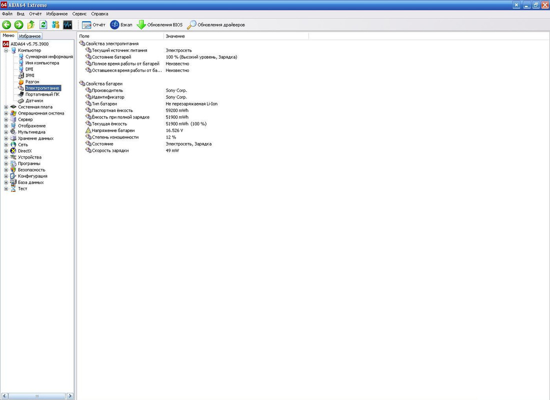Select Портативный ПК tree item
This screenshot has width=550, height=400.
pyautogui.click(x=42, y=94)
